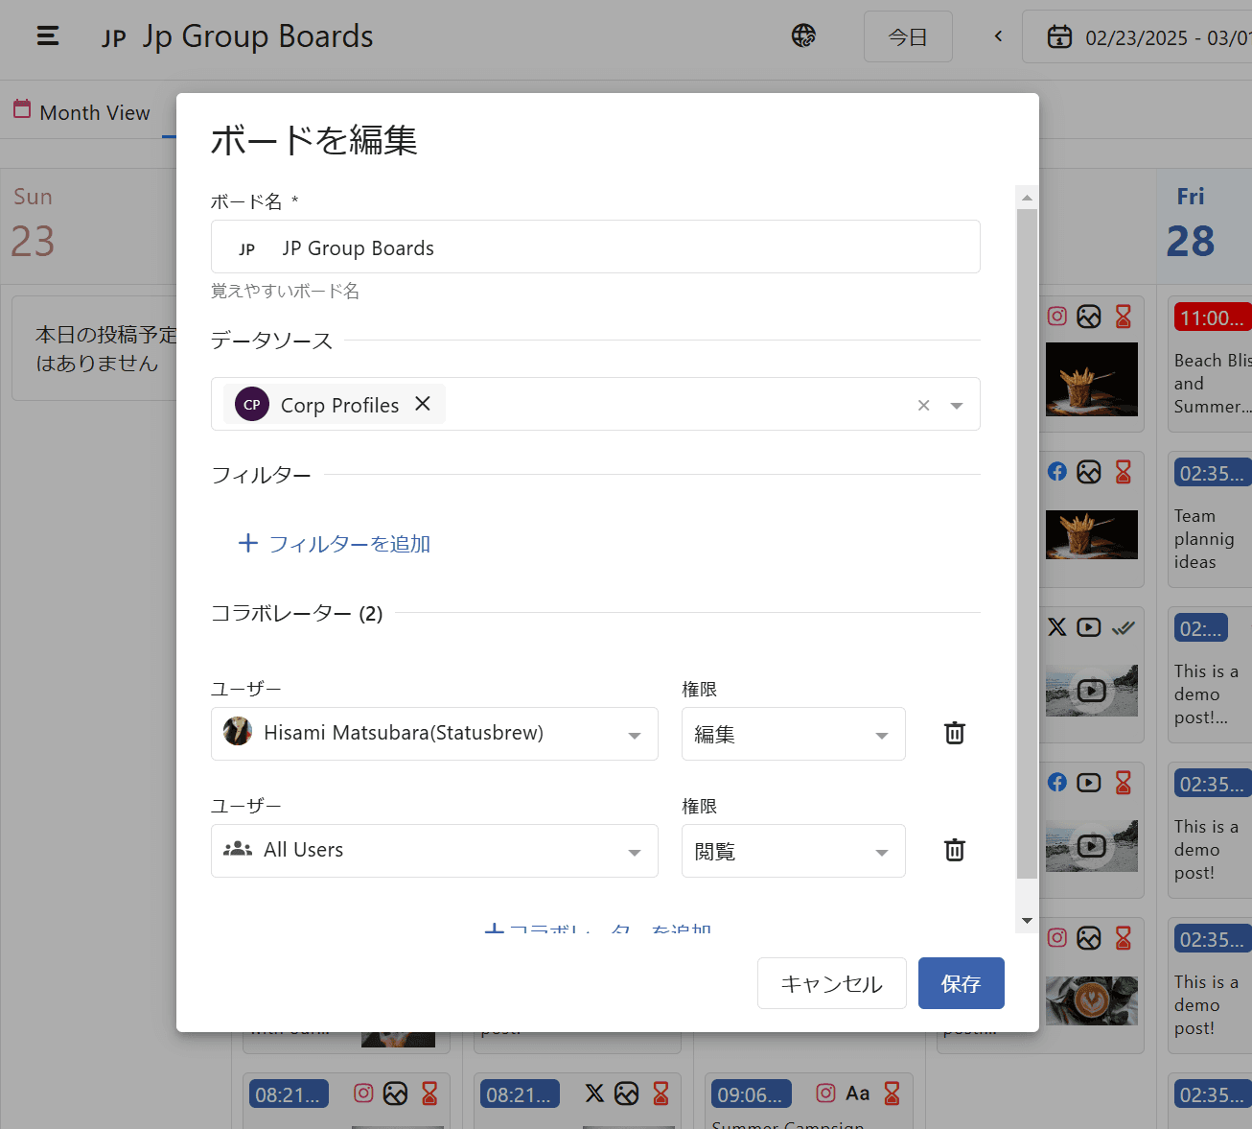Click the dialog scrollbar down arrow
The width and height of the screenshot is (1252, 1129).
[1027, 921]
